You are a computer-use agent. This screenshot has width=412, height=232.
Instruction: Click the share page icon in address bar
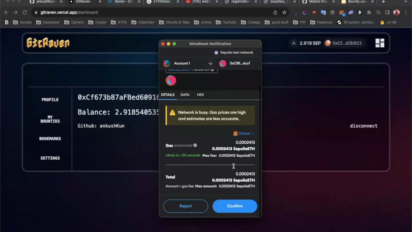click(275, 12)
